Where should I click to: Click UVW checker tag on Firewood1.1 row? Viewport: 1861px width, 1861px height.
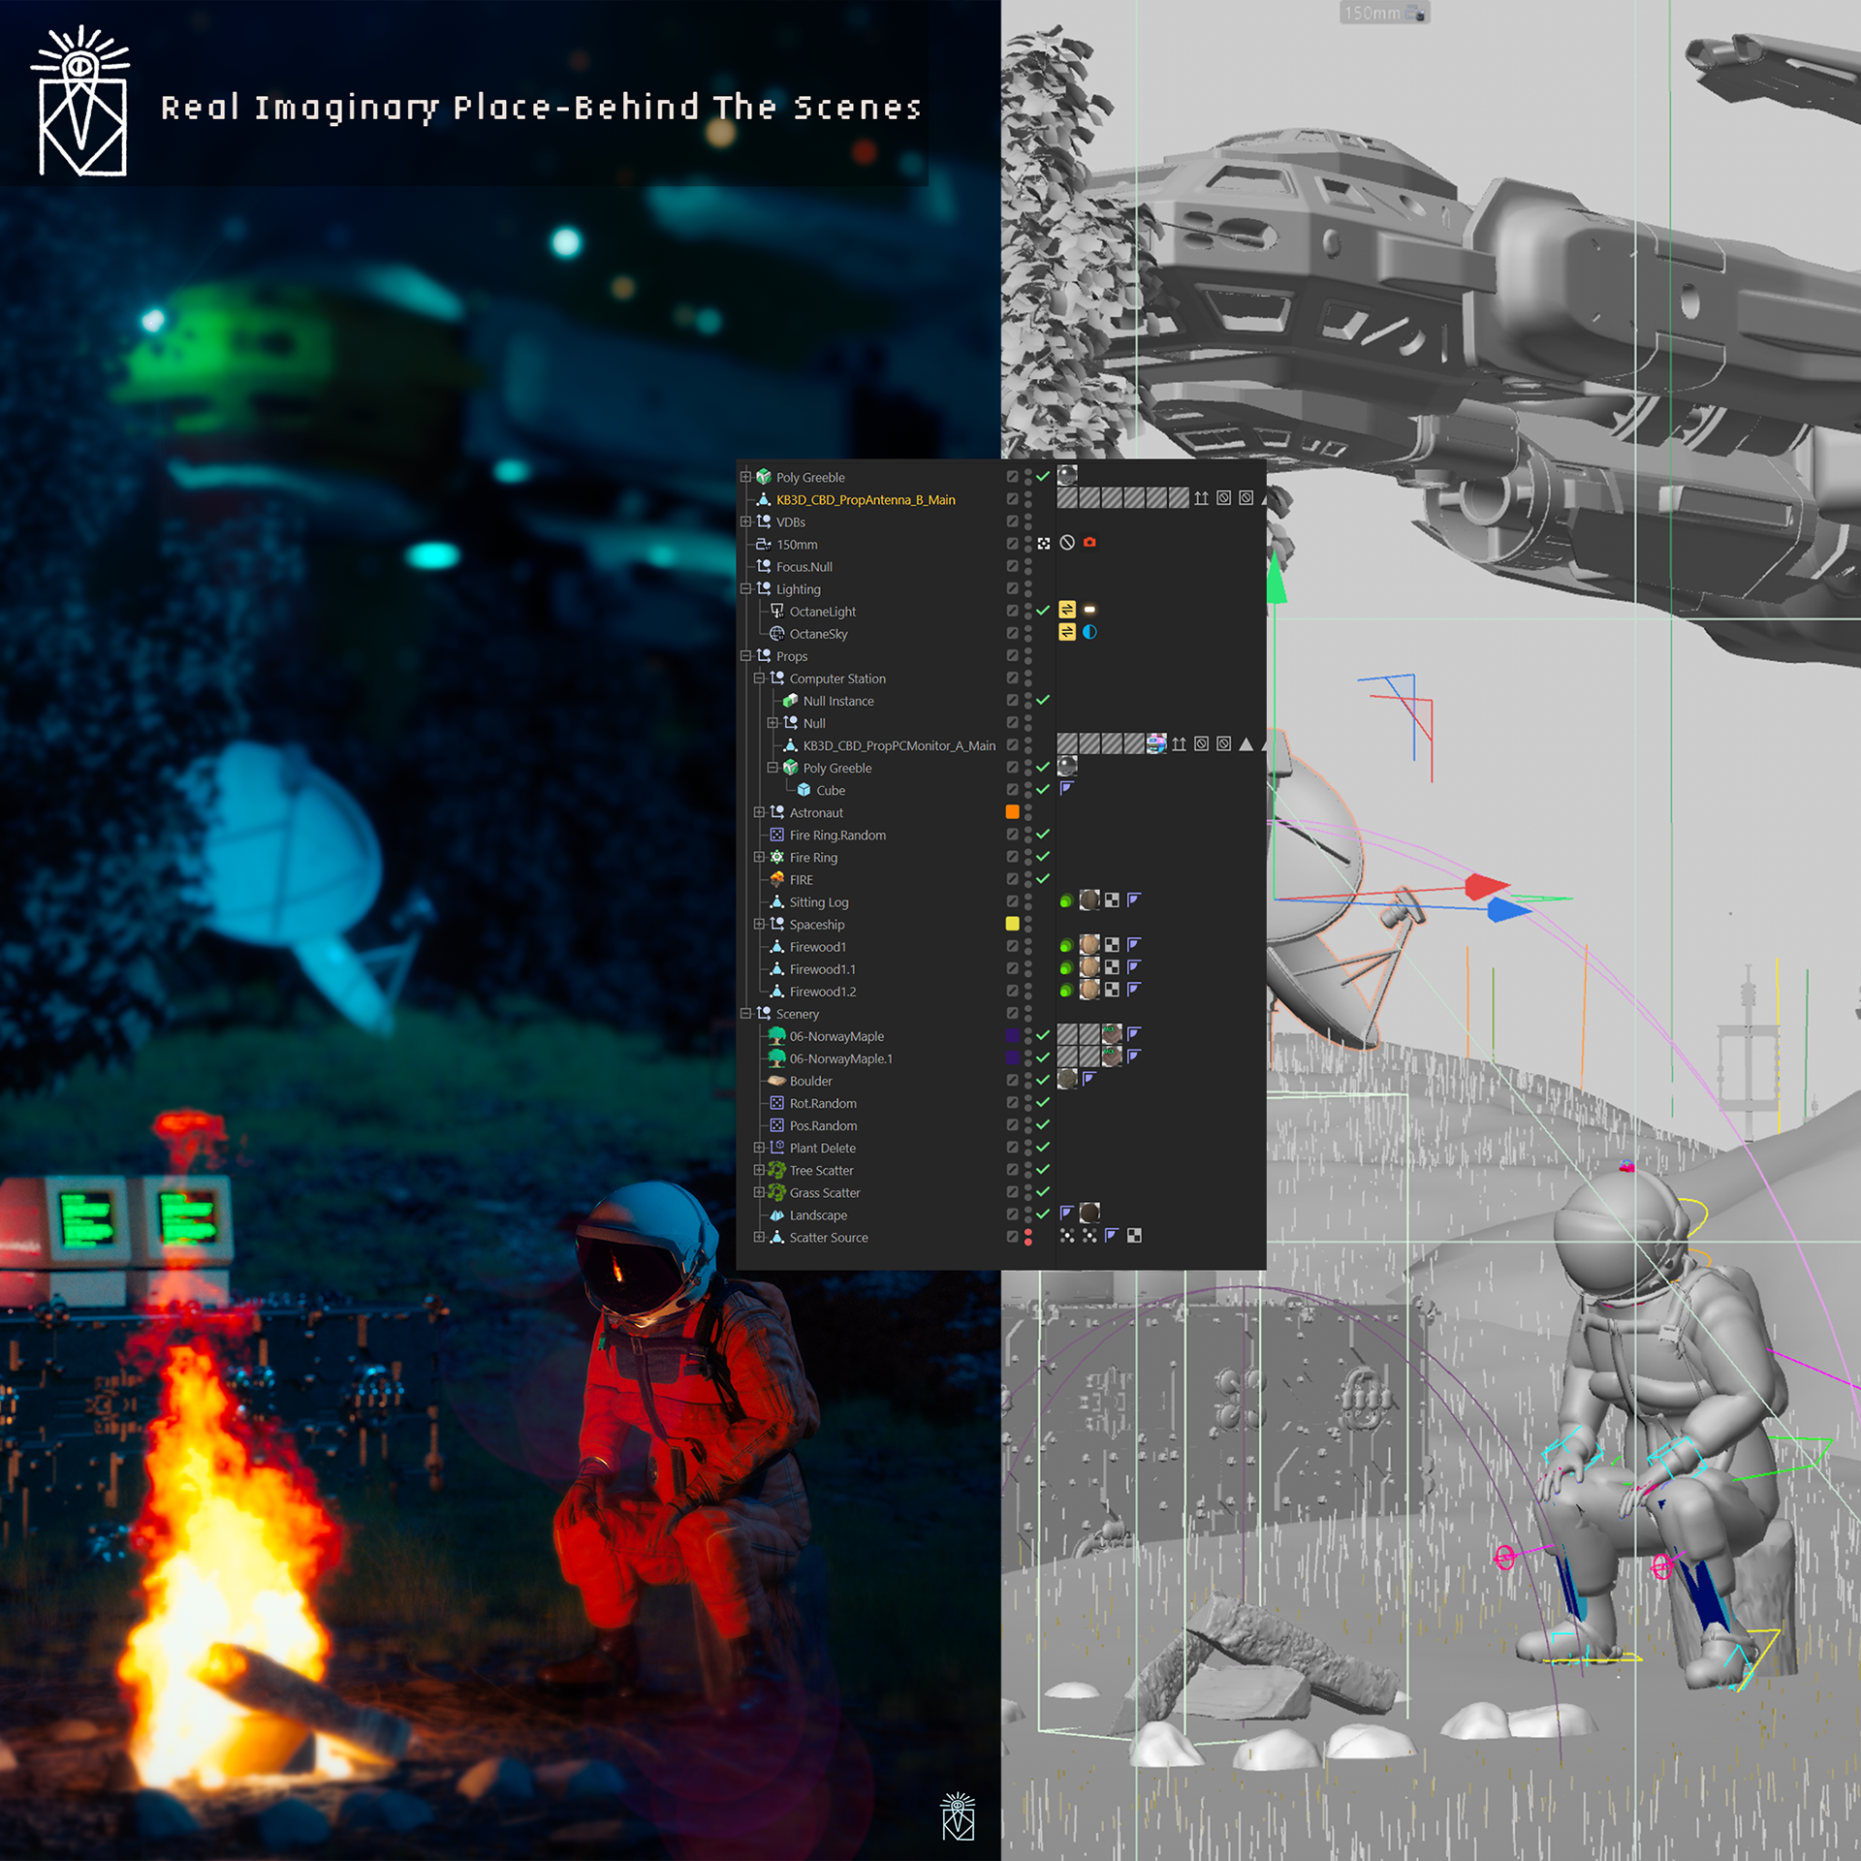1112,967
